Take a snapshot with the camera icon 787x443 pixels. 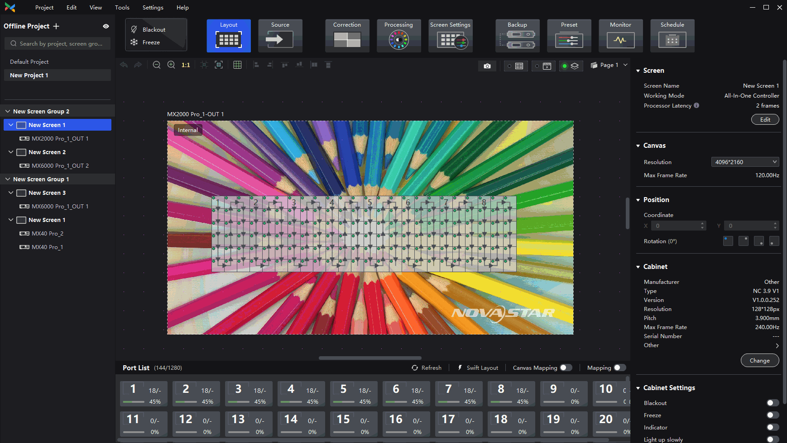click(x=487, y=66)
